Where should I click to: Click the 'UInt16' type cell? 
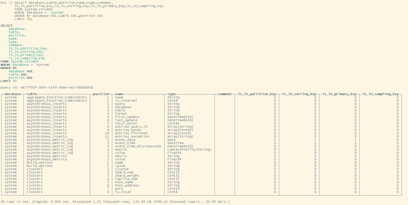173,189
